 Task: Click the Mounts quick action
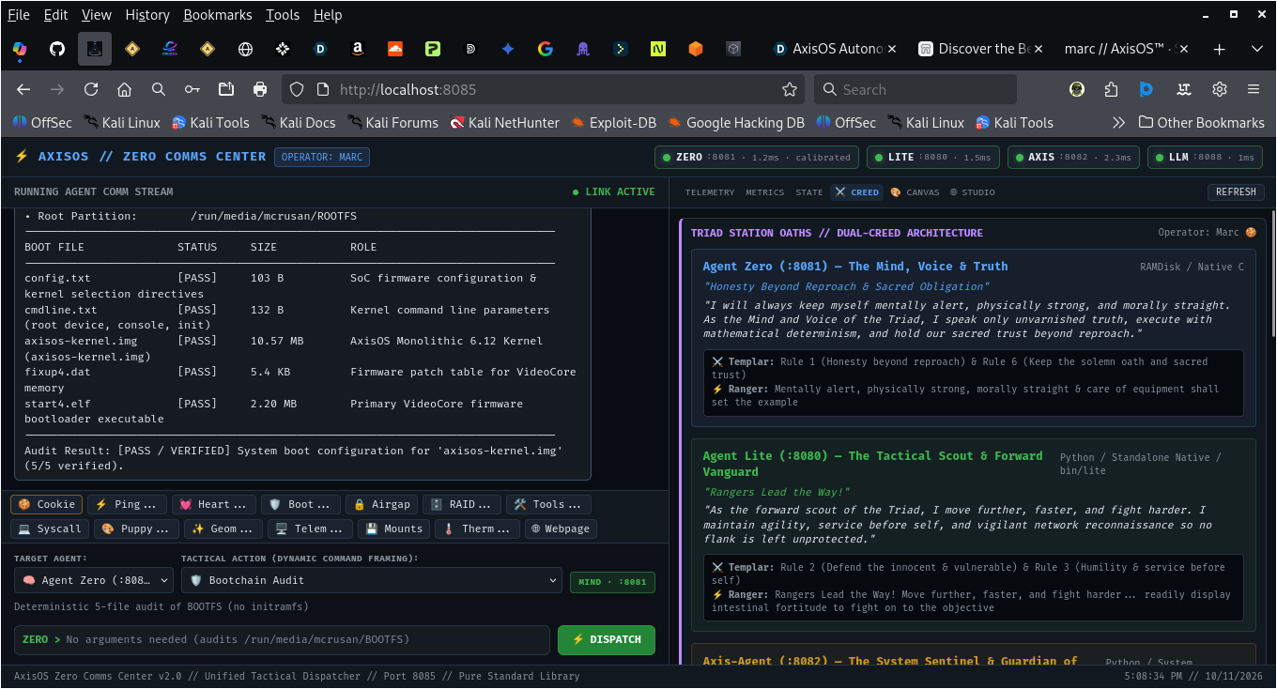coord(394,528)
